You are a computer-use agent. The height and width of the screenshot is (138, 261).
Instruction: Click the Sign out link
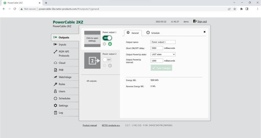tap(200, 21)
